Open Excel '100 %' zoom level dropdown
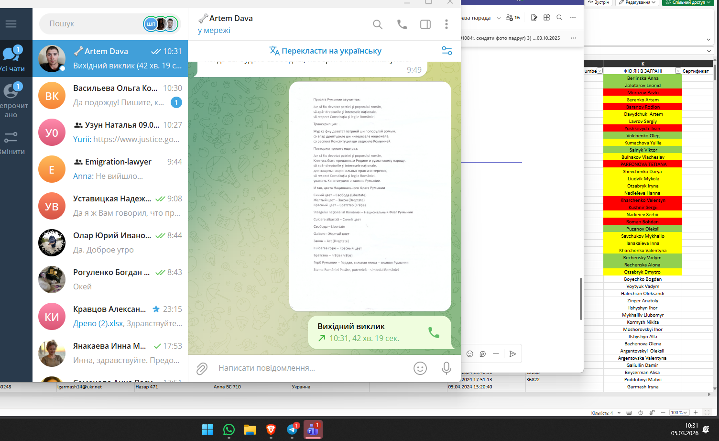The height and width of the screenshot is (441, 719). [679, 412]
